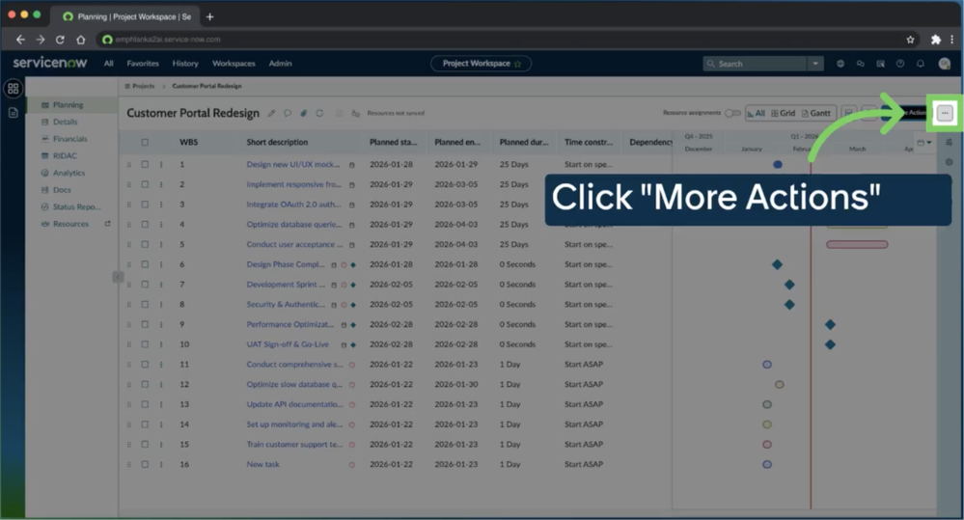This screenshot has height=520, width=964.
Task: Check the select-all checkbox in table header
Action: pos(145,142)
